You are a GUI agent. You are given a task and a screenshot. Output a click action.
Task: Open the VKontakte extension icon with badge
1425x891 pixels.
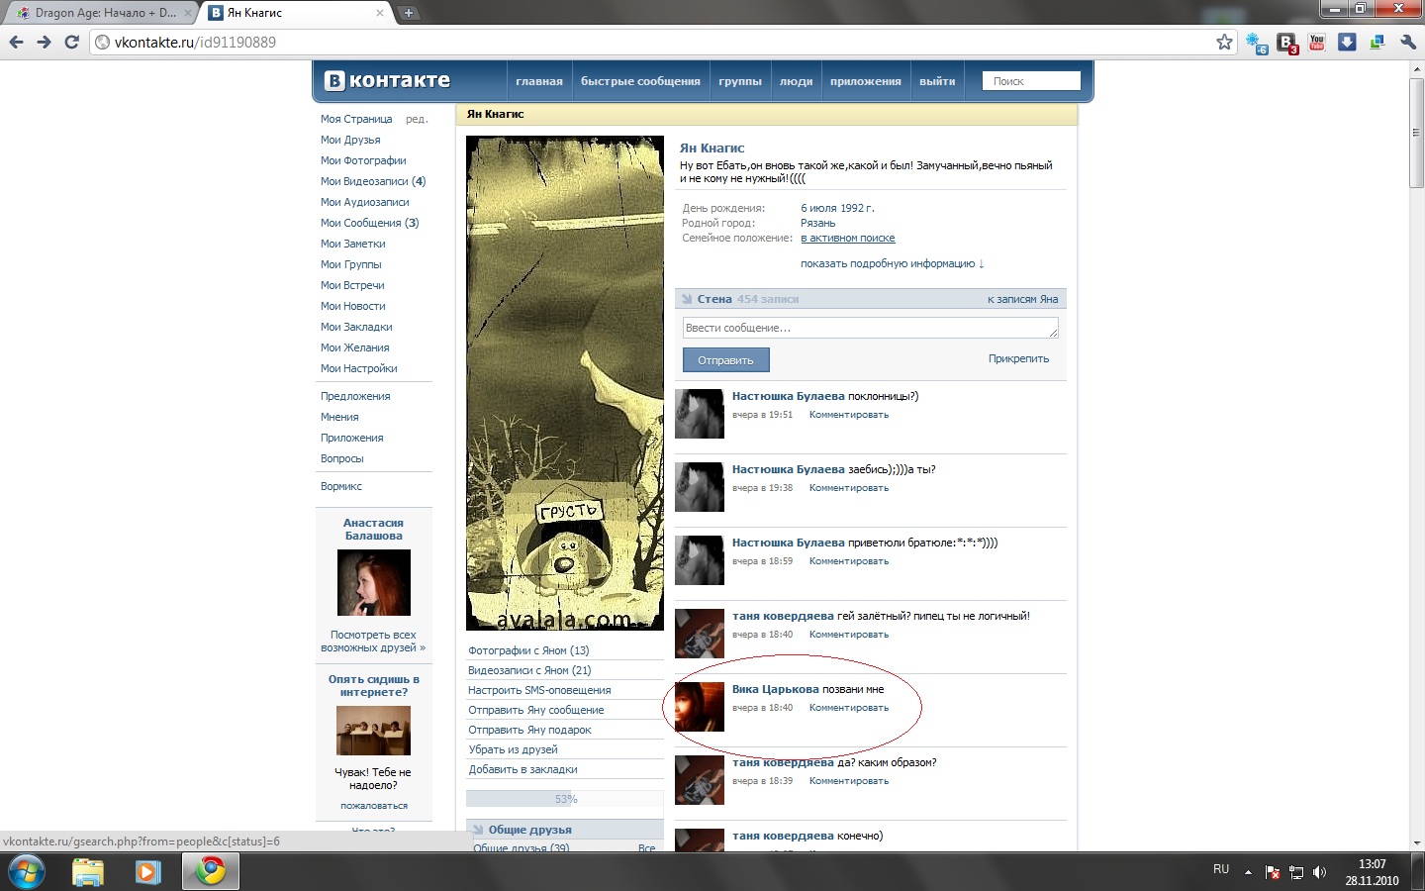pos(1287,43)
